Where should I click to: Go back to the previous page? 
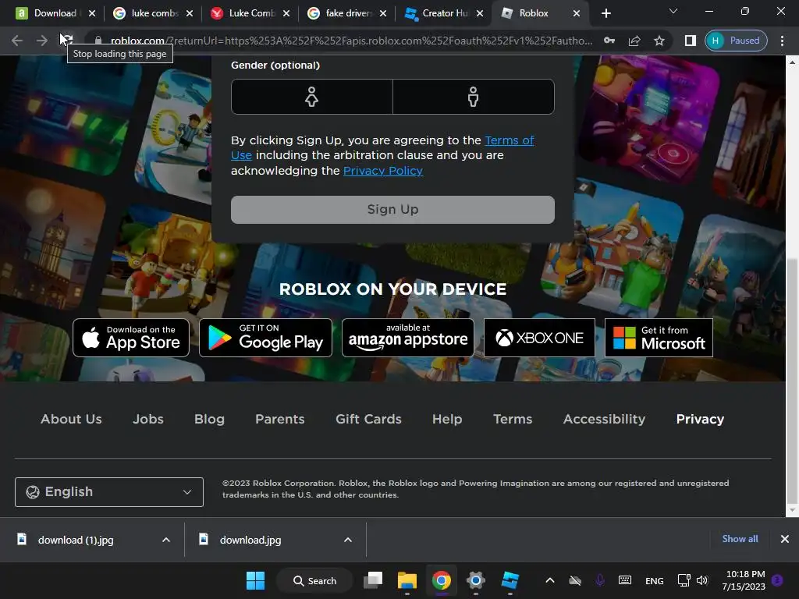point(17,41)
